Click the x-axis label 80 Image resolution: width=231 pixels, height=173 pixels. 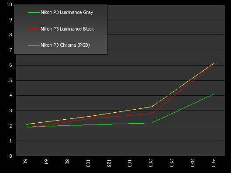click(67, 162)
